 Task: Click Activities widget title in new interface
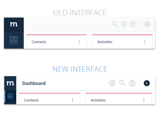[98, 100]
